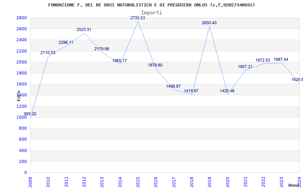Select data label 1965.17
This screenshot has height=189, width=303.
(120, 61)
